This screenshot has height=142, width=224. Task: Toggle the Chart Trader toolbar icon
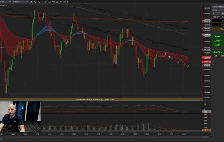[x=50, y=2]
